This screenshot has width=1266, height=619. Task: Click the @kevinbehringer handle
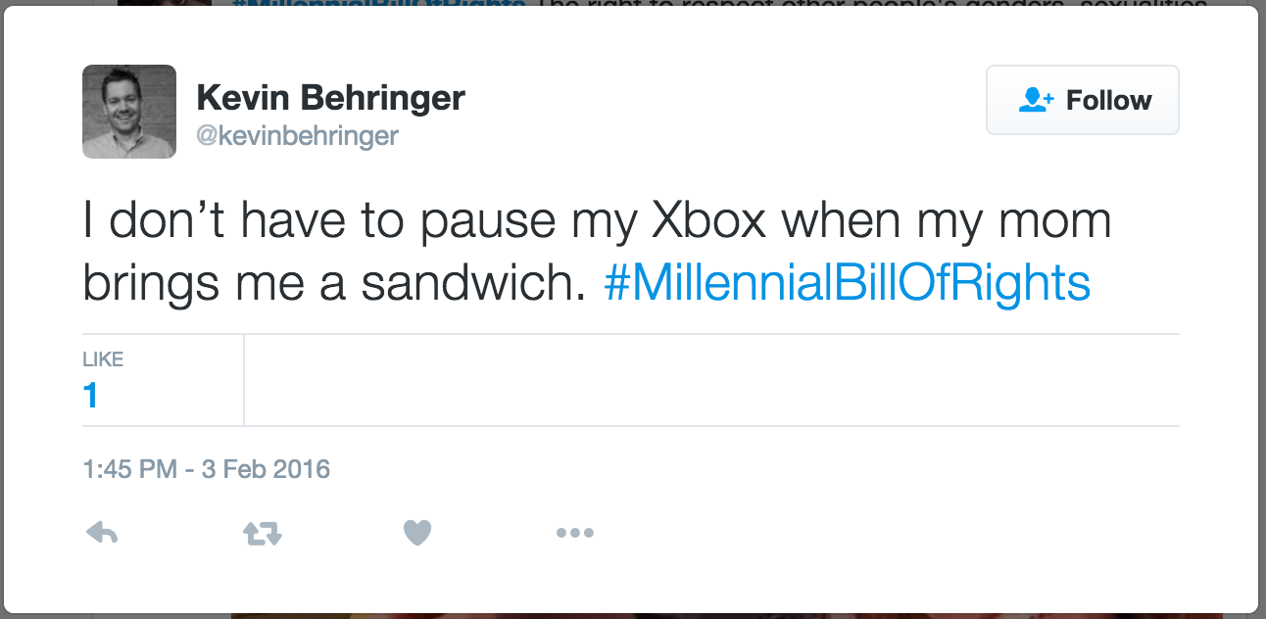[x=297, y=135]
